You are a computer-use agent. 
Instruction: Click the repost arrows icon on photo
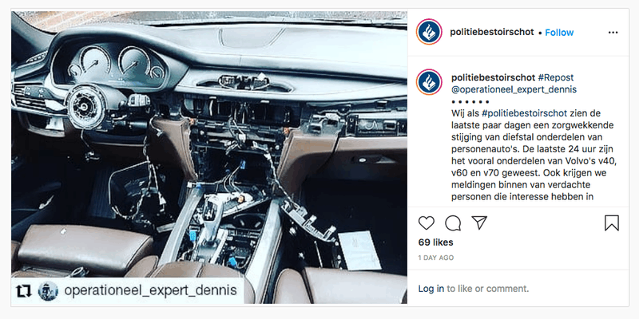click(x=24, y=291)
